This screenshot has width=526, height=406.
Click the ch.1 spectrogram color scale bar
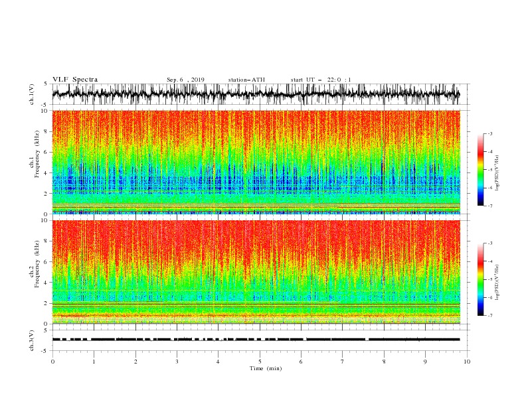[480, 169]
